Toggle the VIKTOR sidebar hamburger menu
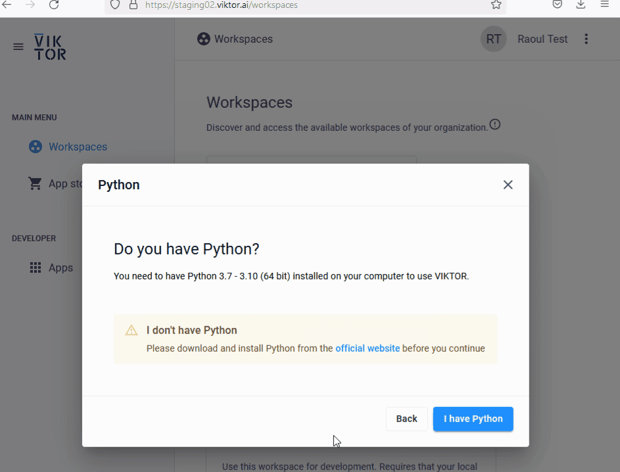Screen dimensions: 620x472 (18, 47)
